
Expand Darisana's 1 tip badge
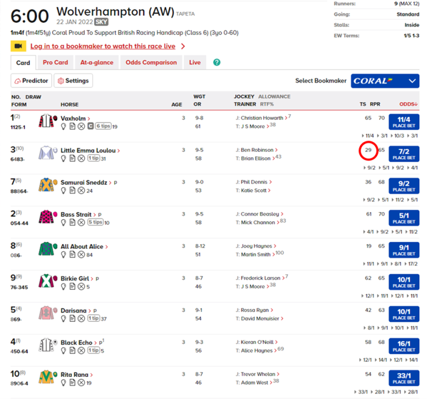coord(93,318)
